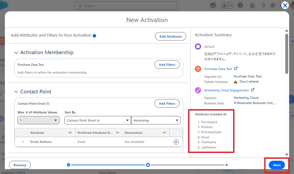Click the PurchaseDate attribute in the summary
The height and width of the screenshot is (174, 294).
tap(211, 132)
